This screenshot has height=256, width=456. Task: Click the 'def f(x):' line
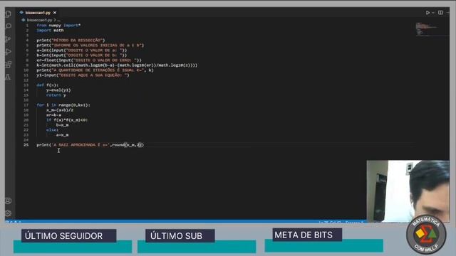(x=48, y=85)
